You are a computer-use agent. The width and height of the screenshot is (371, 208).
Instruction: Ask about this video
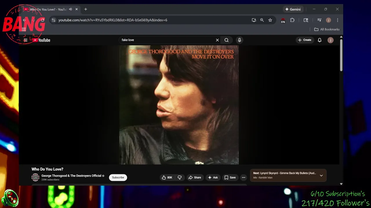213,177
